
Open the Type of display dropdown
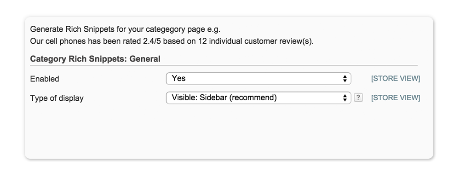258,98
